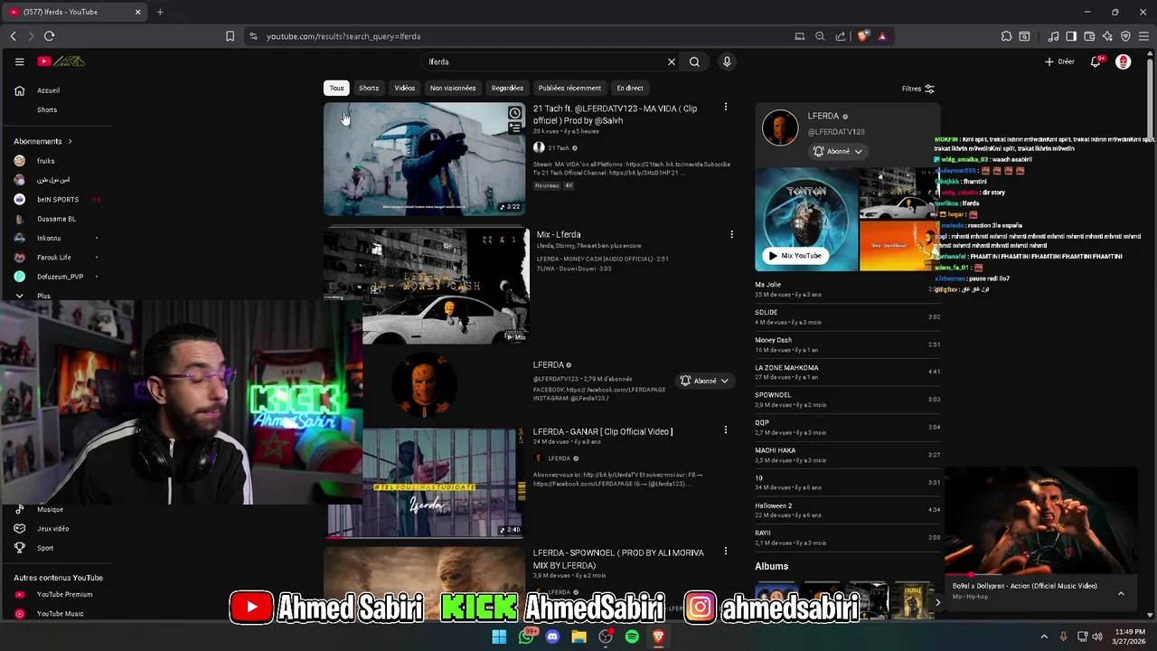The image size is (1157, 651).
Task: Select the Non visionnées filter chip
Action: [x=453, y=88]
